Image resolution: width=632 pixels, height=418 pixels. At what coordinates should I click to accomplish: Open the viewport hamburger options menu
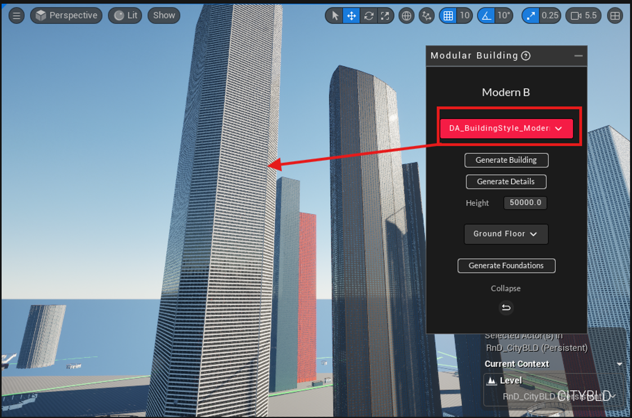coord(17,16)
